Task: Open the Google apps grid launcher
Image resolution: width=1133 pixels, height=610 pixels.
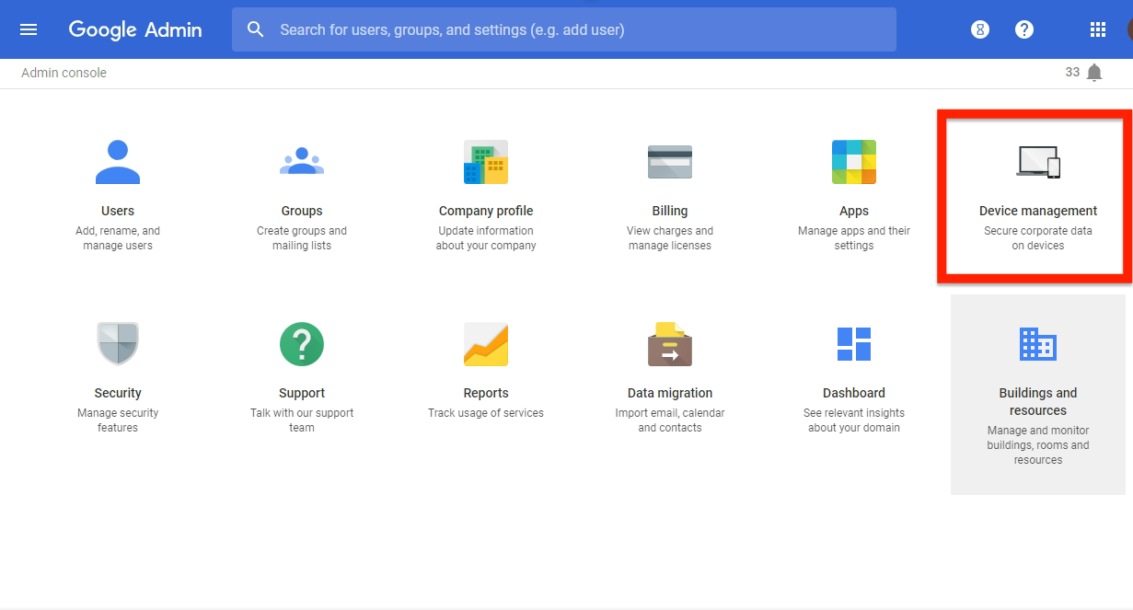Action: coord(1097,29)
